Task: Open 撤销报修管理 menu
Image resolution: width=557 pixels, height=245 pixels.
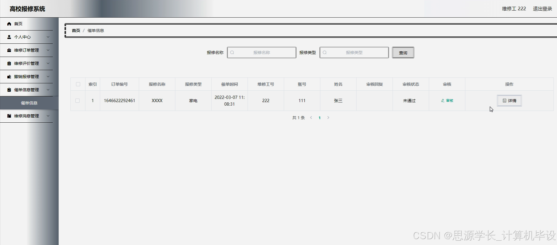Action: click(26, 77)
